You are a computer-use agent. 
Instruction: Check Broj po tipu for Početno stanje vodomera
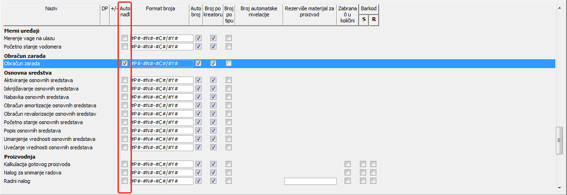228,47
